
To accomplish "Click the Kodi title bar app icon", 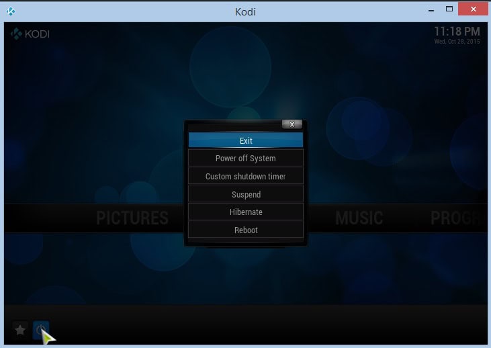I will [x=11, y=11].
